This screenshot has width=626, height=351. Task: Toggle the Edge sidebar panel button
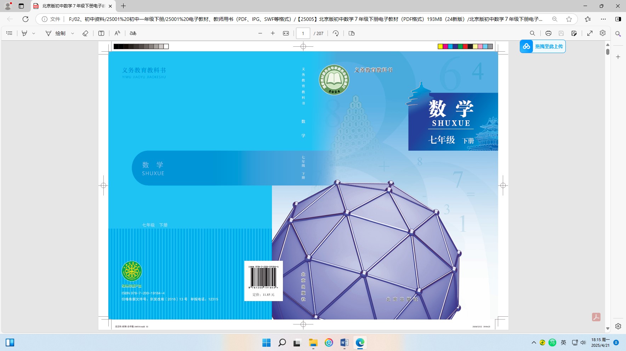click(x=618, y=19)
